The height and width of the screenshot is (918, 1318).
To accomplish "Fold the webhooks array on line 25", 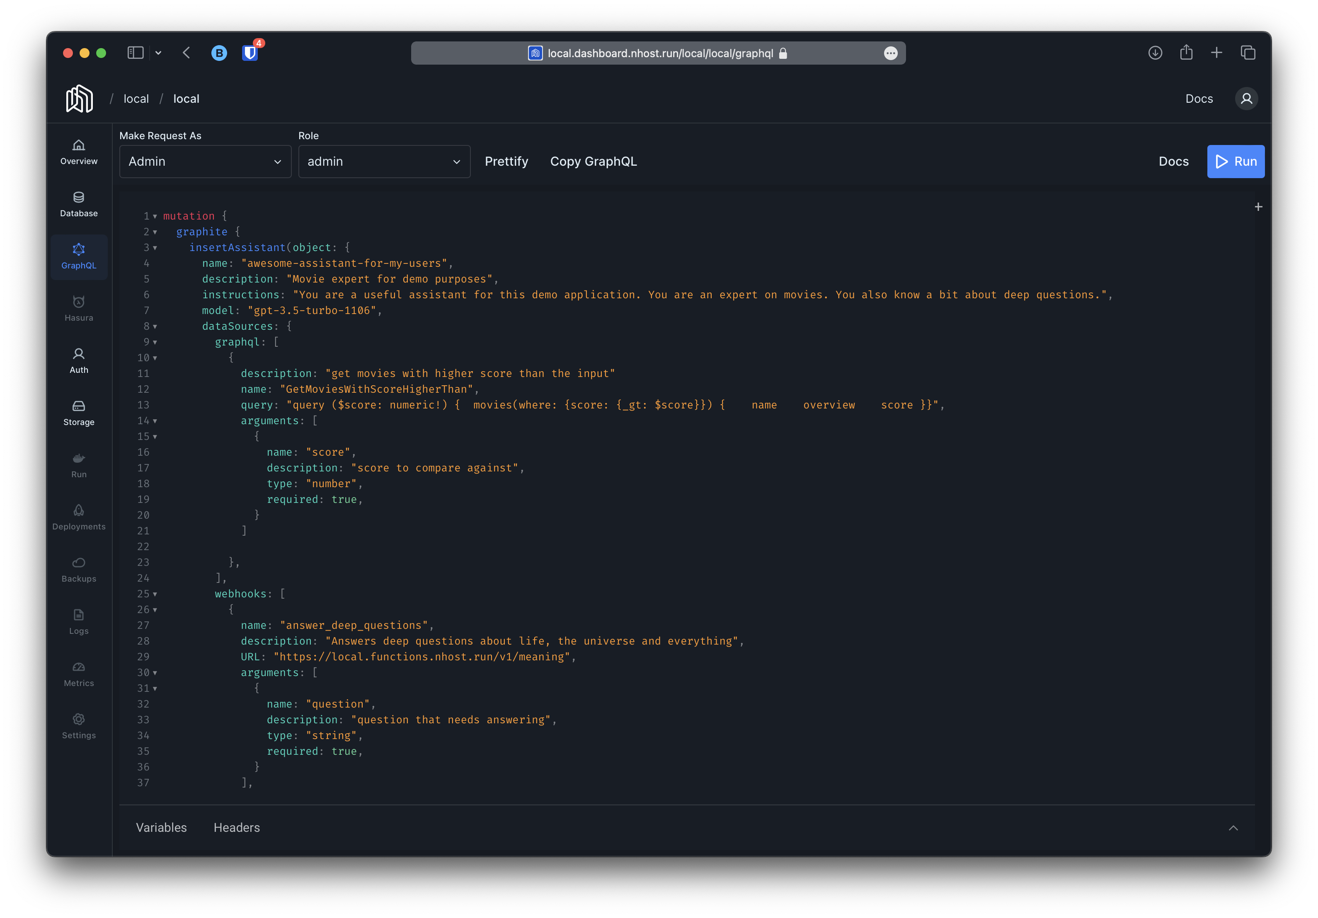I will pyautogui.click(x=155, y=594).
